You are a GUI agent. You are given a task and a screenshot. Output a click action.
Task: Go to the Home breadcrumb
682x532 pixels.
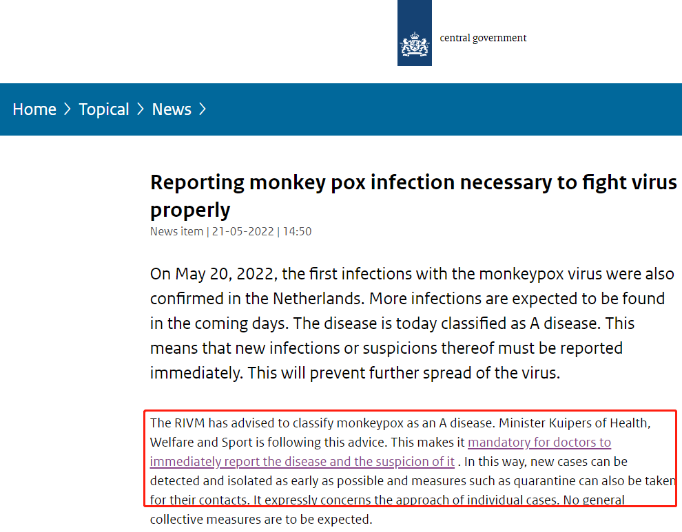click(x=34, y=109)
